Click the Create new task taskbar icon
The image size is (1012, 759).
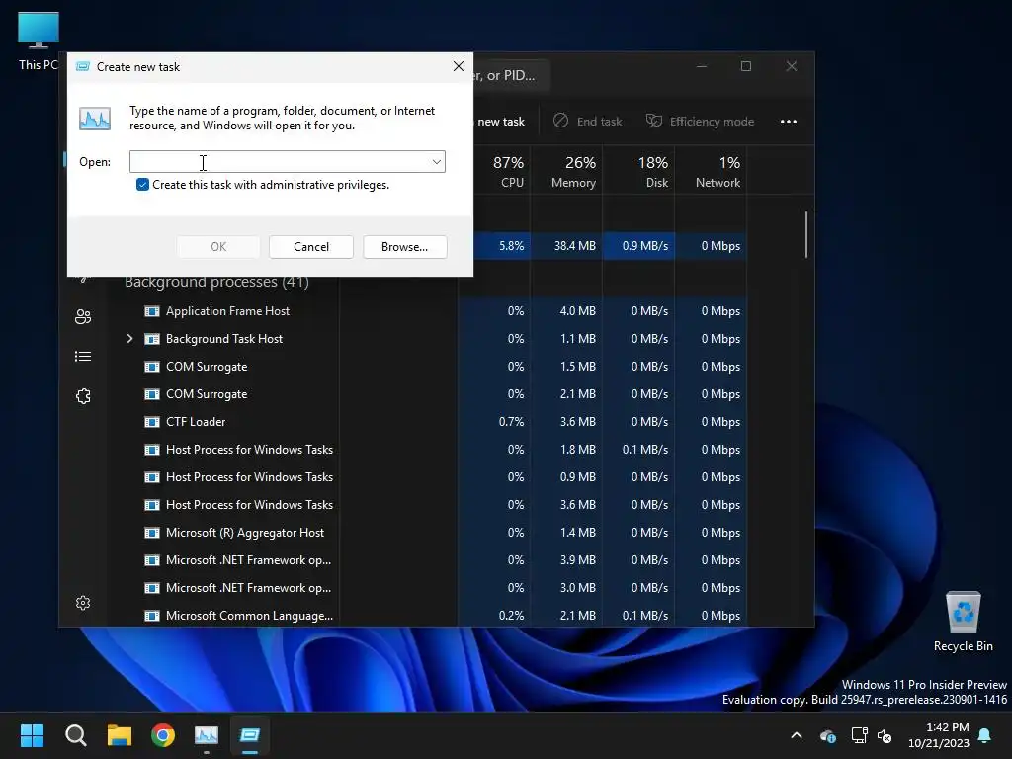coord(250,735)
